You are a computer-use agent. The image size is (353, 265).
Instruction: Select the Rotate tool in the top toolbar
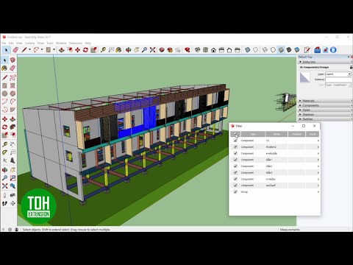[85, 50]
